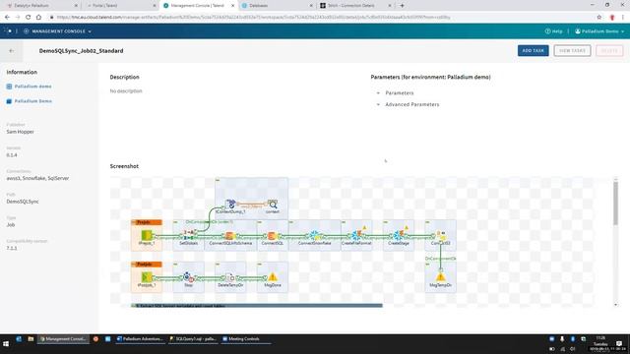630x354 pixels.
Task: Click the context log component icon
Action: 273,205
